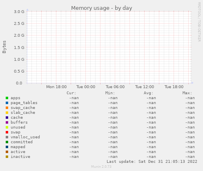203x171 pixels.
Task: Click the Avg value for page_tables
Action: [x=151, y=103]
